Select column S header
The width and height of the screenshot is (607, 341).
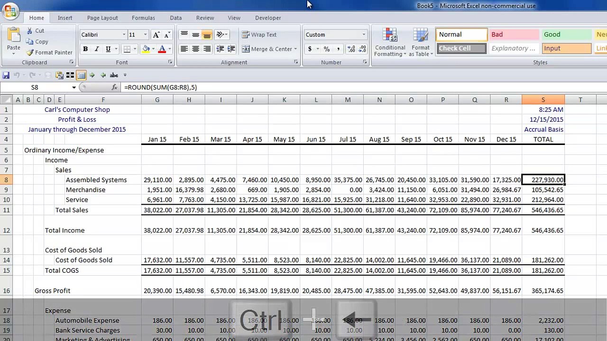pos(543,99)
